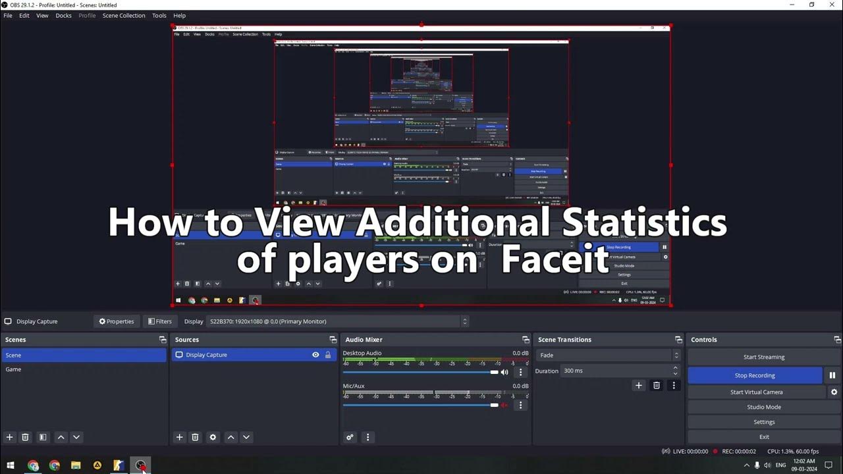Open taskbar volume speaker icon

click(768, 465)
